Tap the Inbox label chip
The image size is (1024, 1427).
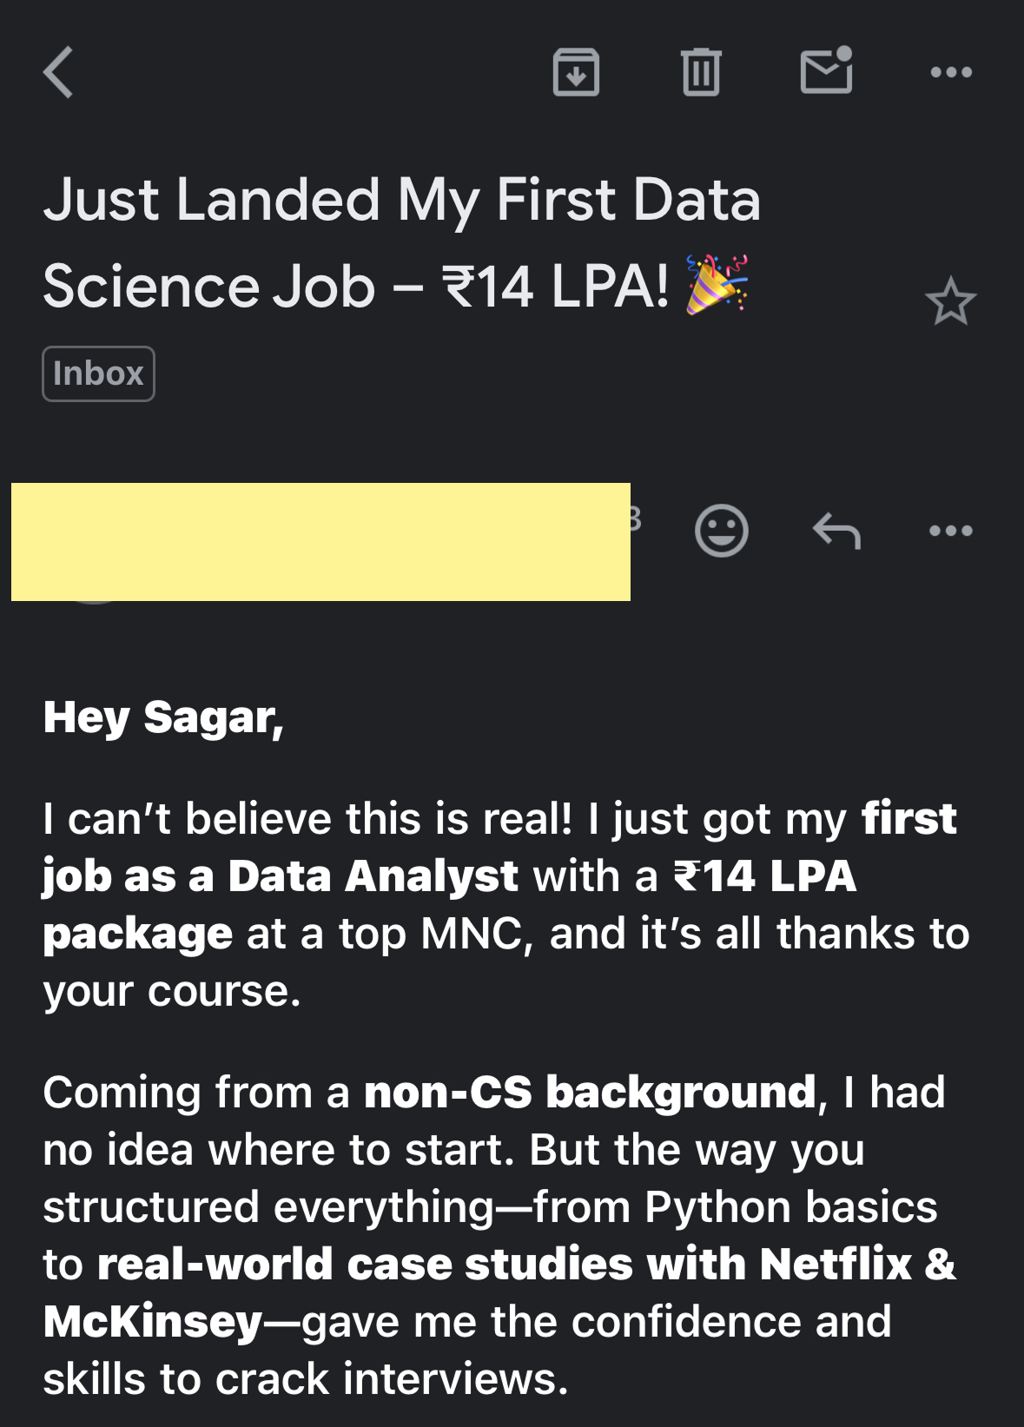(x=98, y=373)
